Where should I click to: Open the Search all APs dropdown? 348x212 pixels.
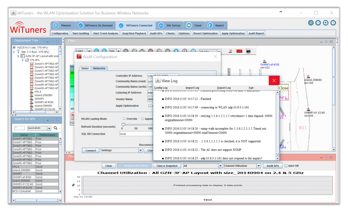[49, 128]
